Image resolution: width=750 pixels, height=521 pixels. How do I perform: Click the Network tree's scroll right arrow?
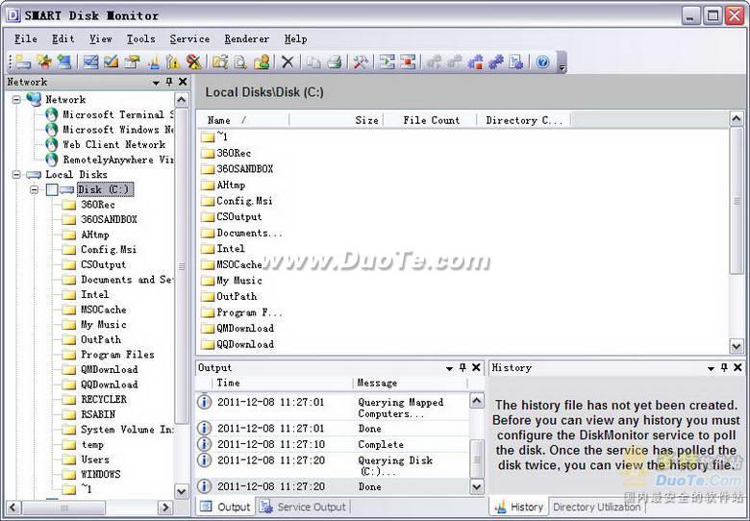165,508
